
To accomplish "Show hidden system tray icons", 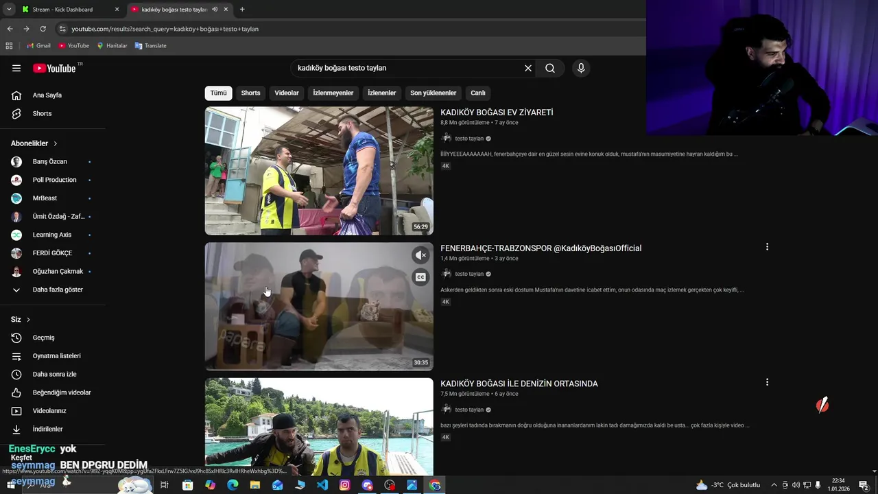I will click(774, 485).
